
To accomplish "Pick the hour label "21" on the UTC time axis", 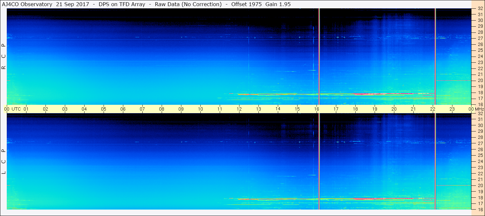I will (x=413, y=109).
